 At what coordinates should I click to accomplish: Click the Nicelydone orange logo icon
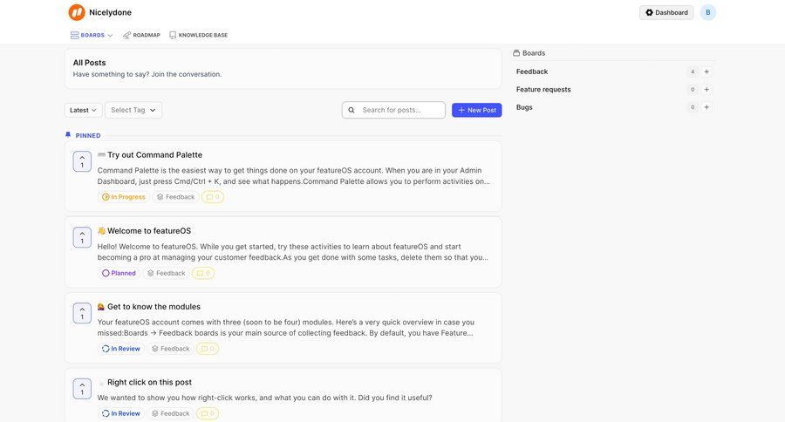[77, 12]
